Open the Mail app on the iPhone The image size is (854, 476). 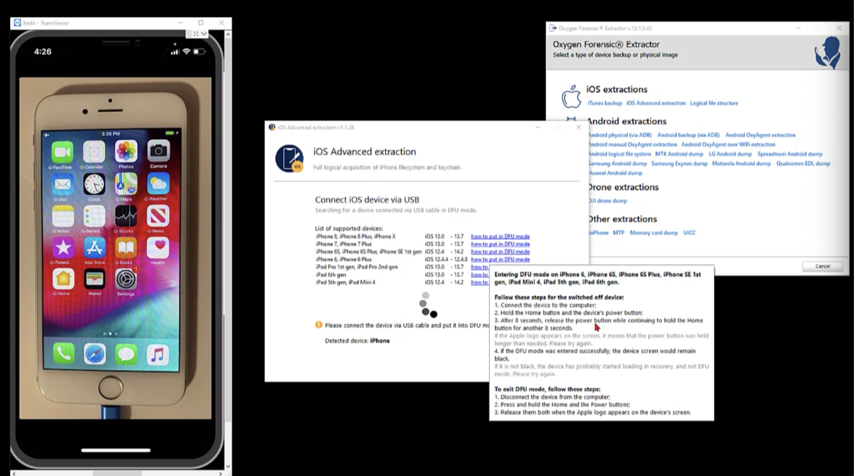click(x=62, y=184)
